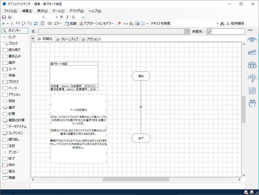Screen dimensions: 259x195
Task: Click the zoom selection icon
Action: click(x=143, y=24)
